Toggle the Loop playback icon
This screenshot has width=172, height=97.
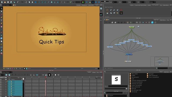point(93,2)
